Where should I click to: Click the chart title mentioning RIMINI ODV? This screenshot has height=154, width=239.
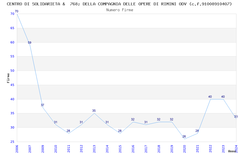tap(119, 4)
